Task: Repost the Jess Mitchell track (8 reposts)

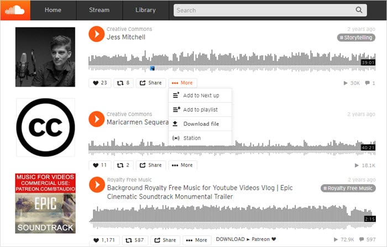Action: 123,83
